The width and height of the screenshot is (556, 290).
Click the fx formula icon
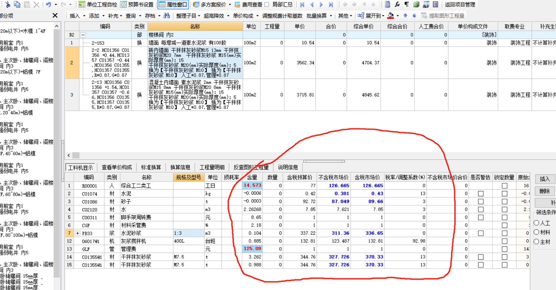[x=397, y=5]
